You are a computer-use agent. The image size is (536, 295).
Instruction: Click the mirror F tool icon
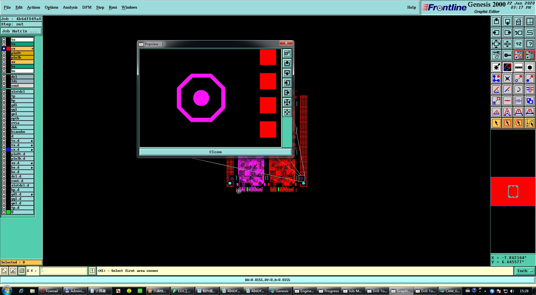(x=530, y=90)
